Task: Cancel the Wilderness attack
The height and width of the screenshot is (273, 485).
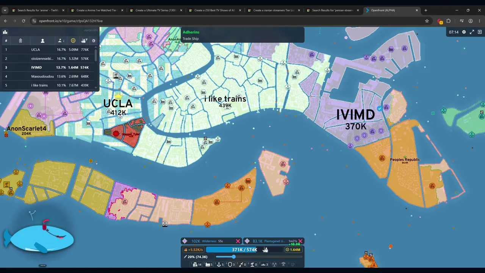Action: pyautogui.click(x=238, y=241)
